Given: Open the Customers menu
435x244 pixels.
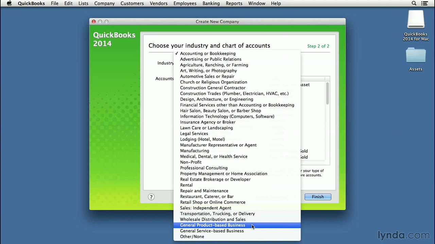Looking at the screenshot, I should [132, 3].
